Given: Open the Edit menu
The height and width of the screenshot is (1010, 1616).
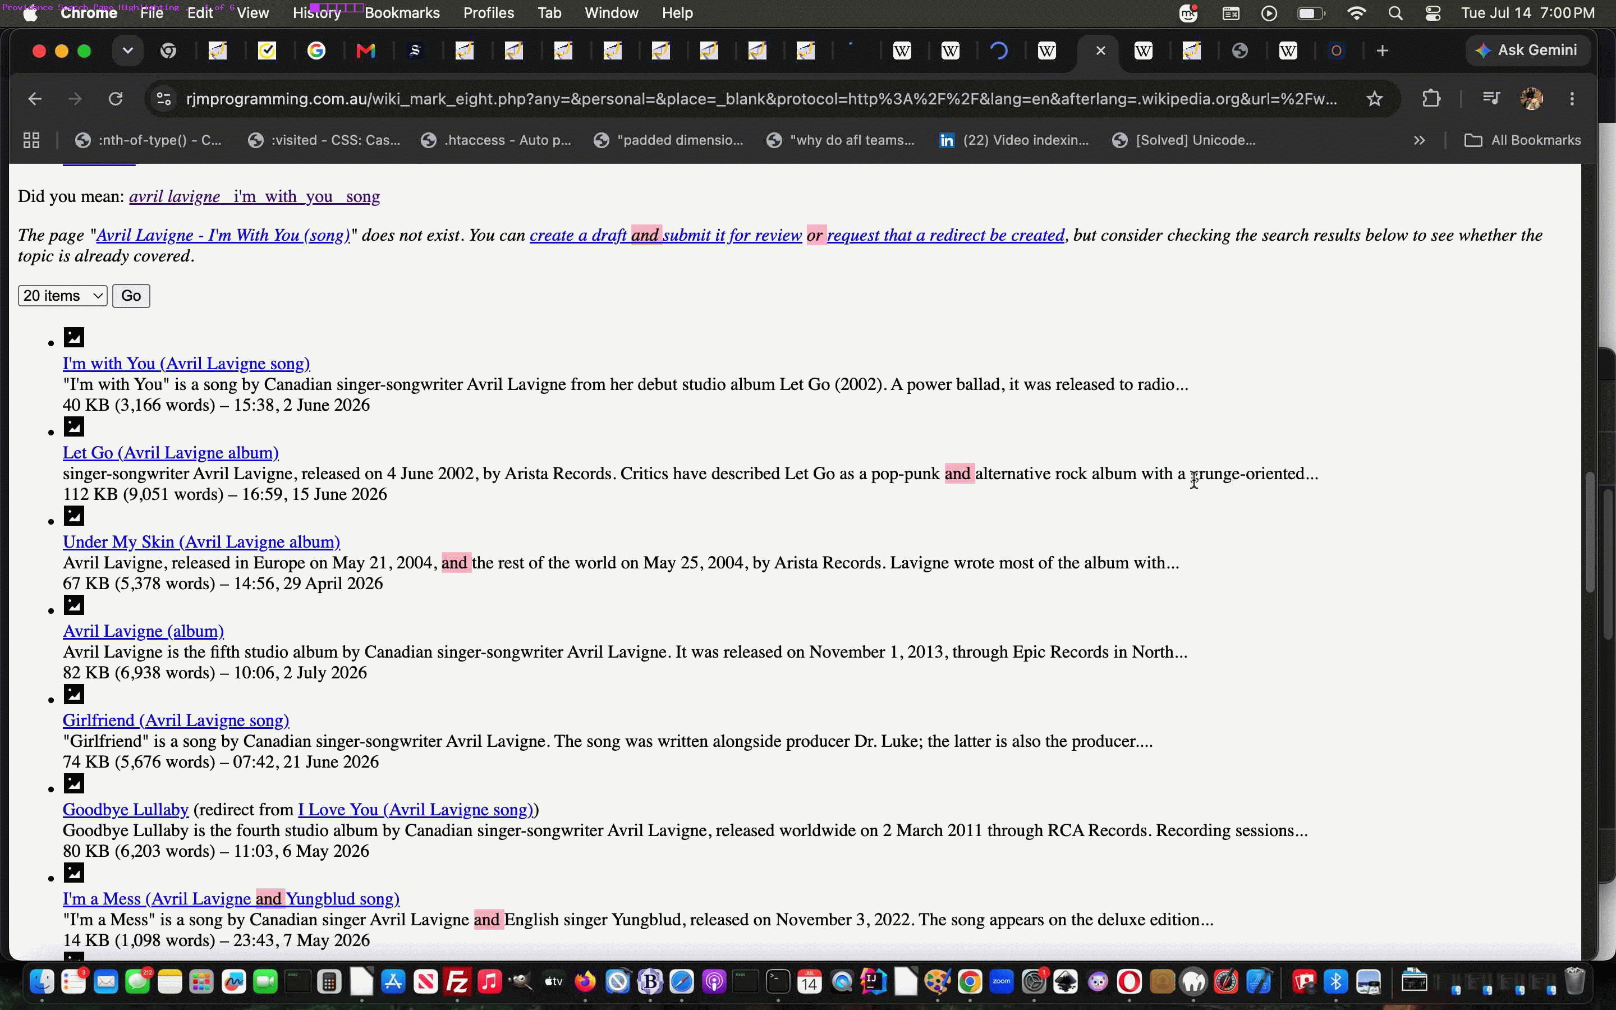Looking at the screenshot, I should pos(200,13).
